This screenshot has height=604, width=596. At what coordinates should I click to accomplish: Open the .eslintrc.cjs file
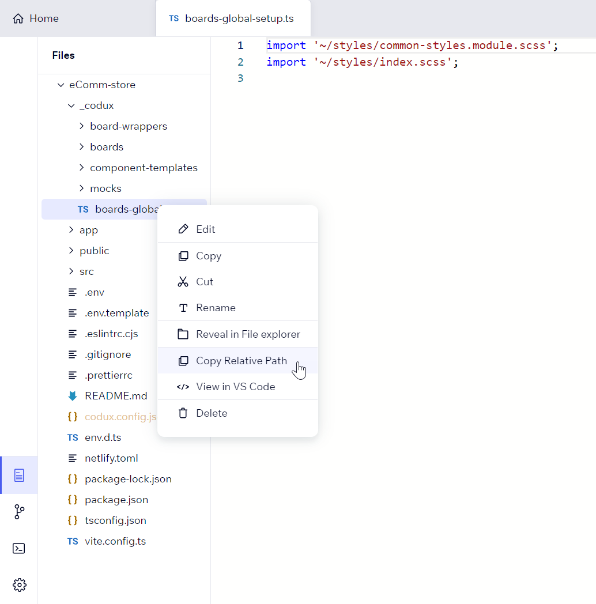tap(111, 334)
